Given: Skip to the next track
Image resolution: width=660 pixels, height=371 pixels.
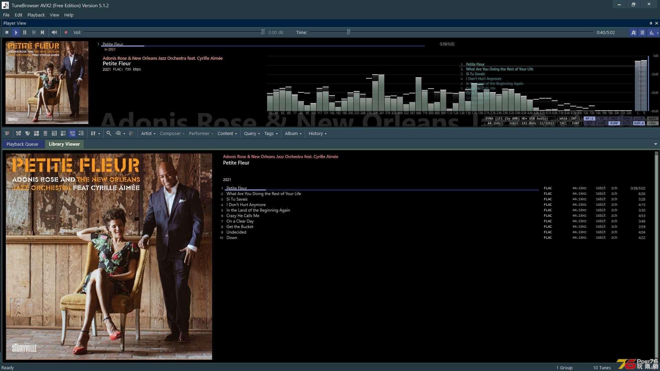Looking at the screenshot, I should tap(43, 32).
